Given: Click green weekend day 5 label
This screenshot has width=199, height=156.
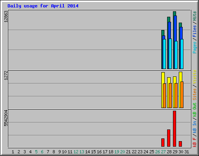Looking at the screenshot, I should tap(36, 152).
